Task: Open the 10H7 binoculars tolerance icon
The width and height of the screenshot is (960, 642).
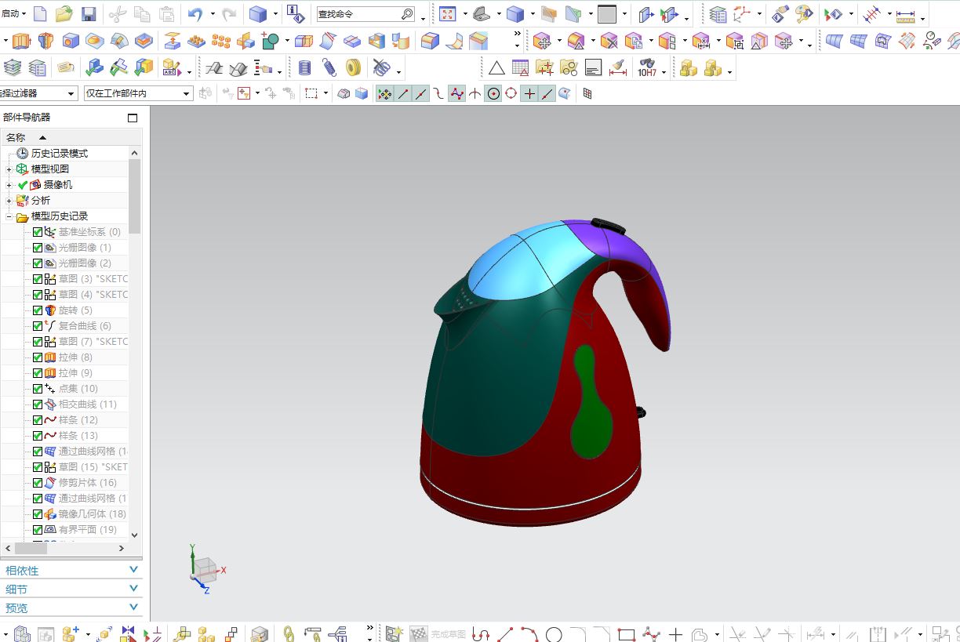Action: 647,68
